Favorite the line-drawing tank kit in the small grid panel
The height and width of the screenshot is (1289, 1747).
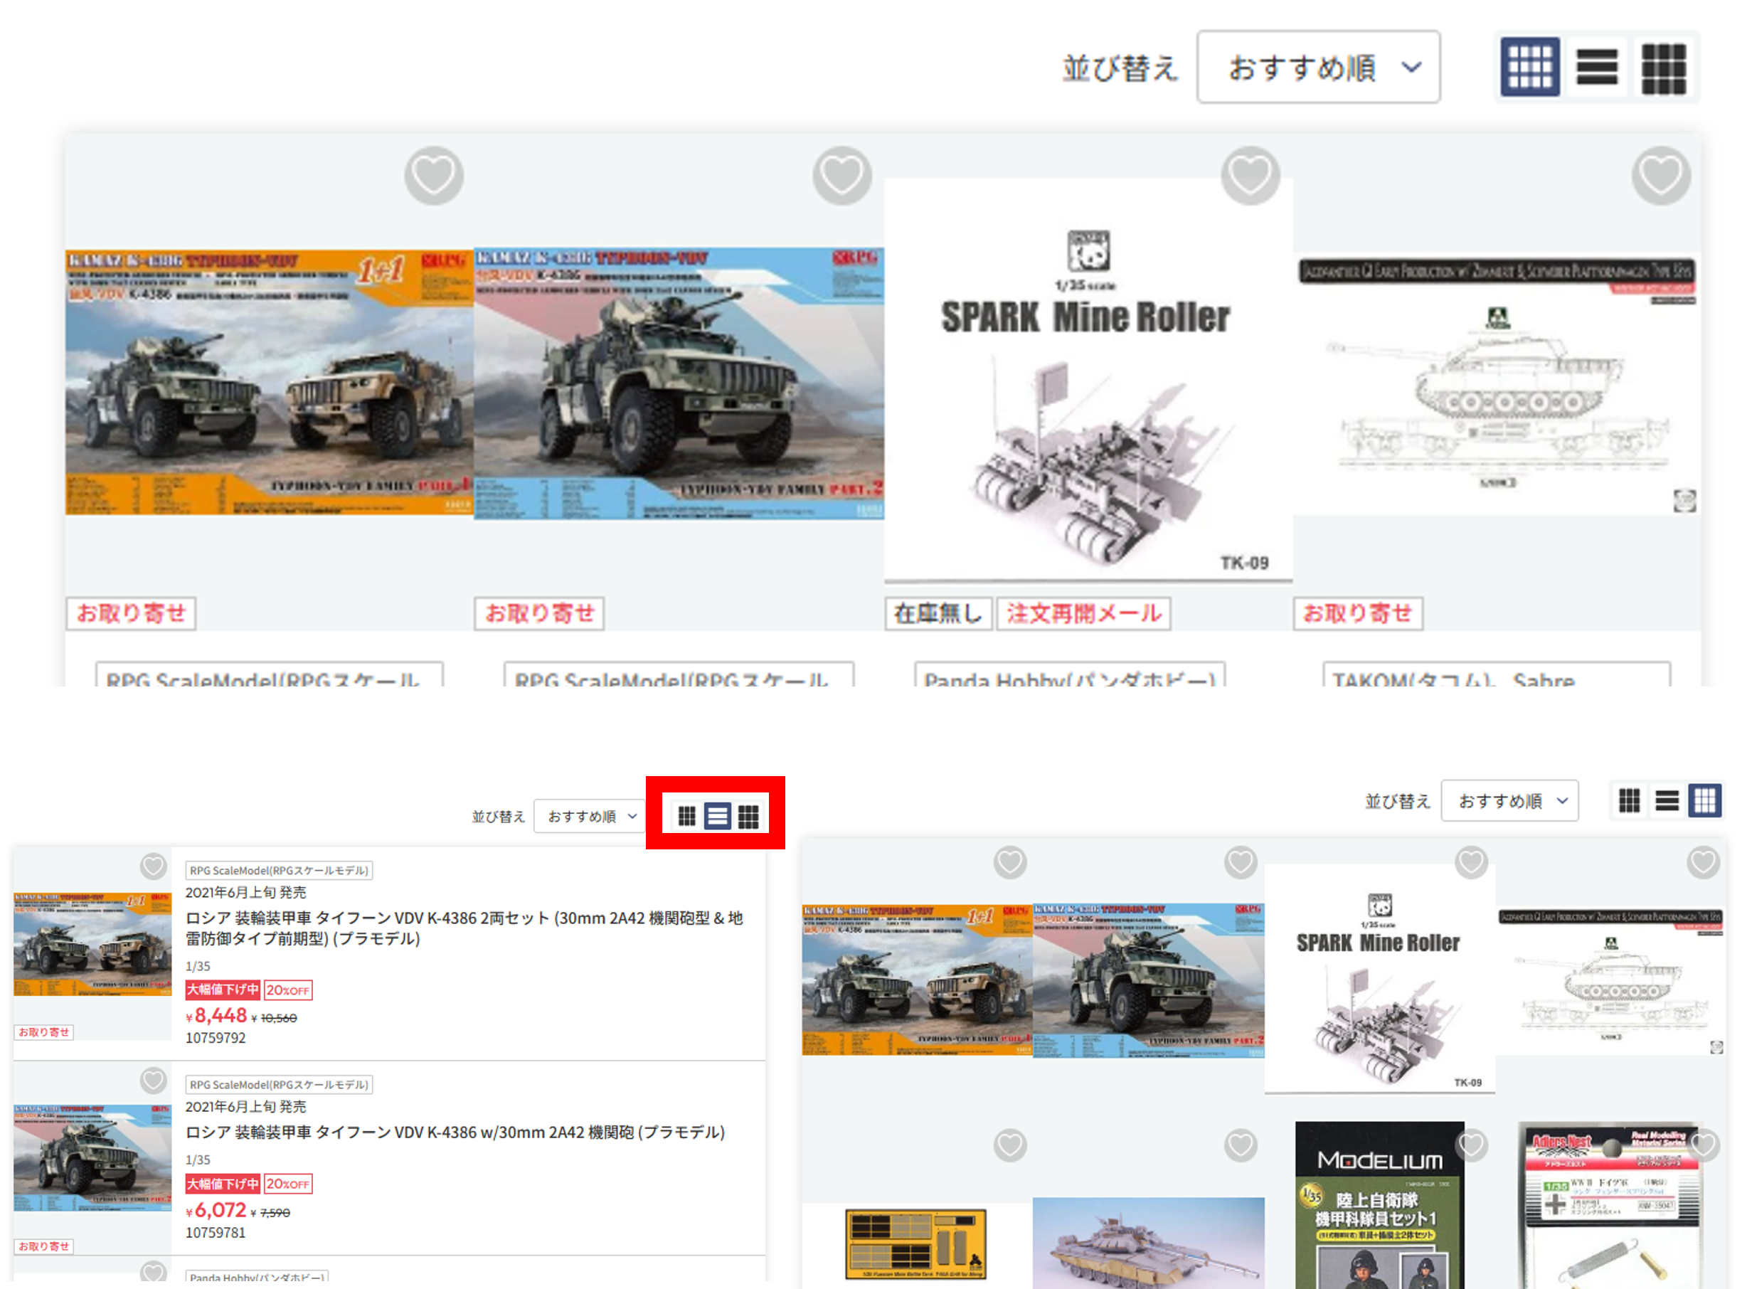pos(1704,862)
